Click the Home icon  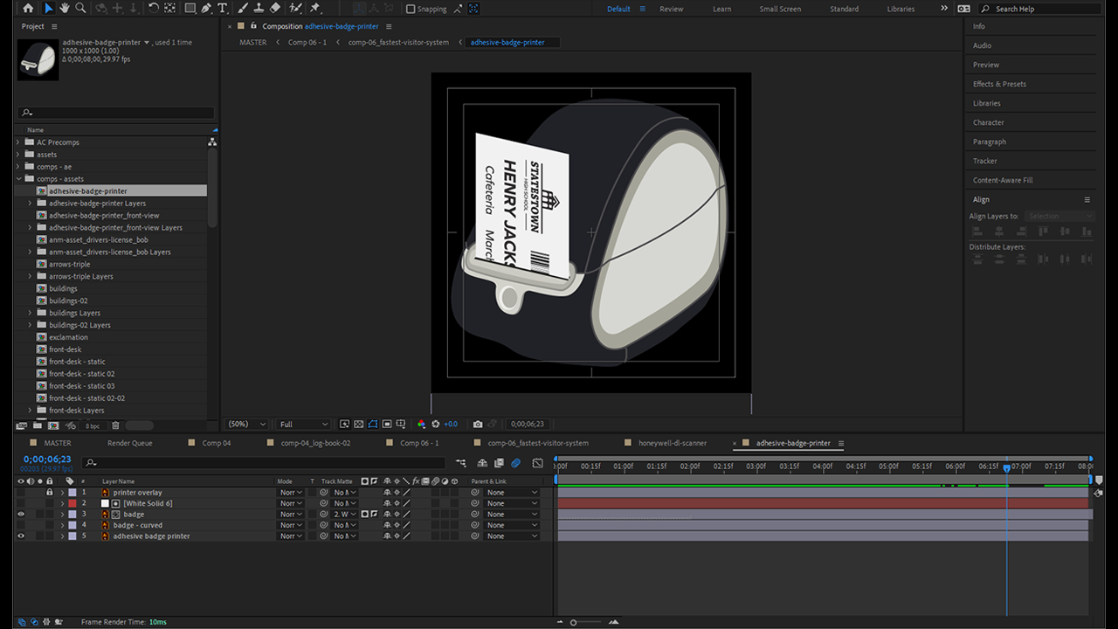click(x=28, y=8)
